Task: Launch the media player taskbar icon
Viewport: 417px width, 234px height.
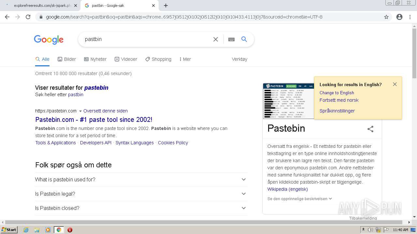Action: (48, 230)
